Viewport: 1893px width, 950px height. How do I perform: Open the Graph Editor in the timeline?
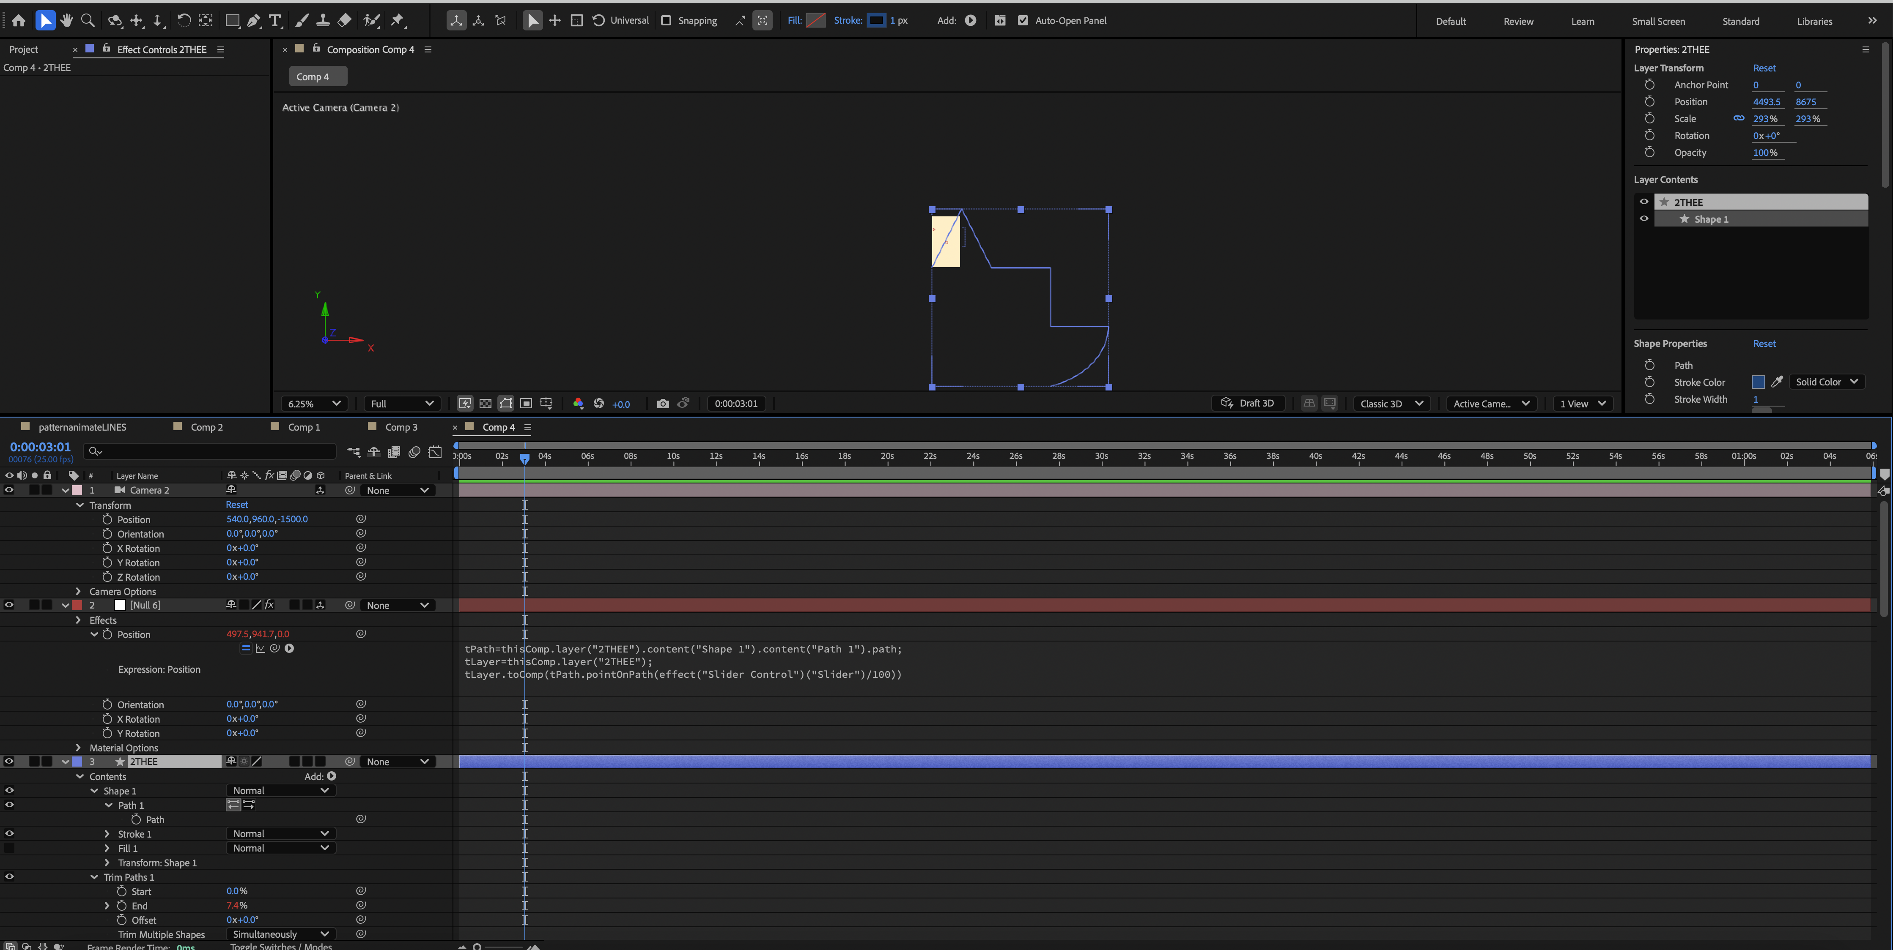[x=434, y=452]
